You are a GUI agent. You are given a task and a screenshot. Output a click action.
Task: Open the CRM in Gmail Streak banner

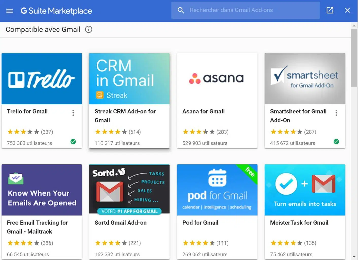tap(129, 78)
